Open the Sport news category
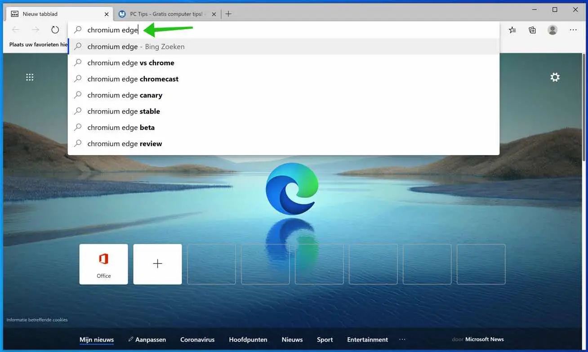The width and height of the screenshot is (588, 352). [x=325, y=340]
